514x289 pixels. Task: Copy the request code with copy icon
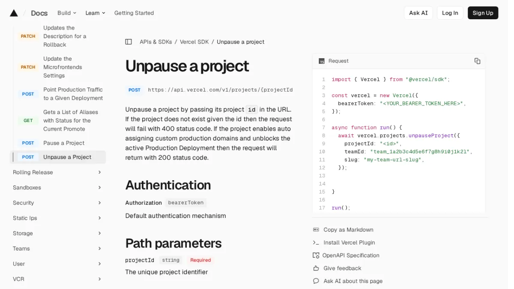coord(477,61)
